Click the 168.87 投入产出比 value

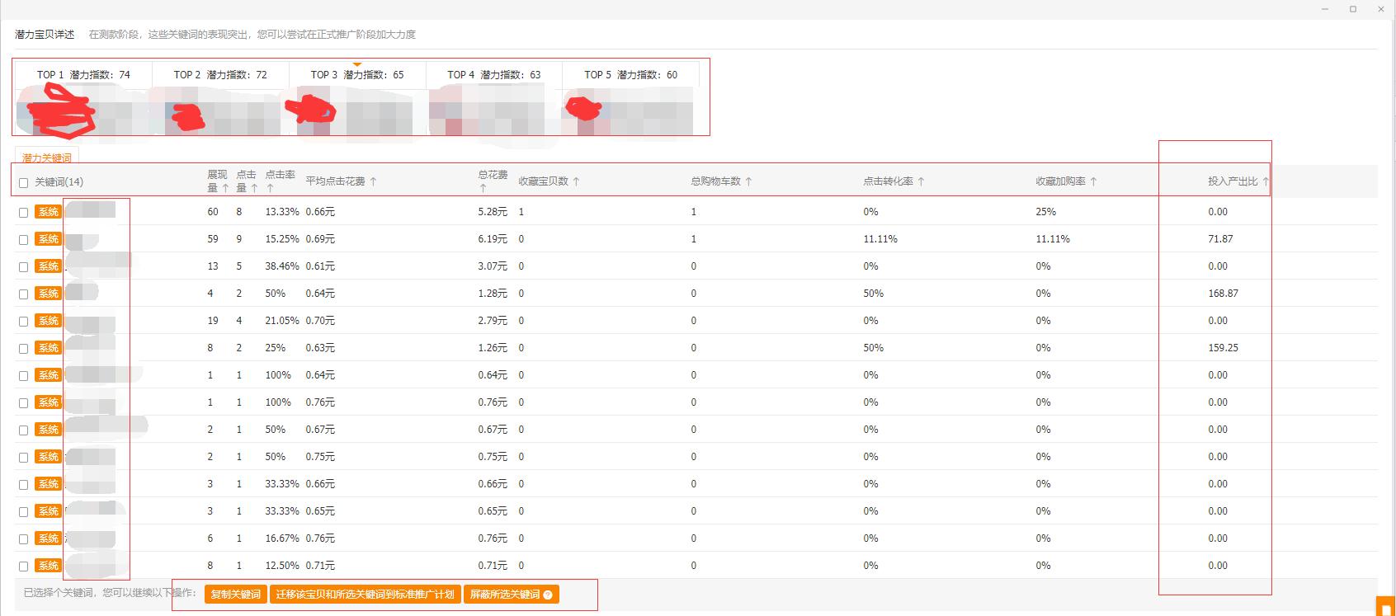1223,294
